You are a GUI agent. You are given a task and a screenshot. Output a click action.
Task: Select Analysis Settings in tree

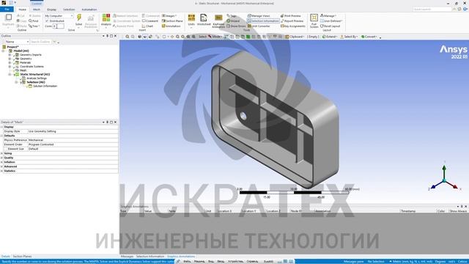tap(37, 78)
